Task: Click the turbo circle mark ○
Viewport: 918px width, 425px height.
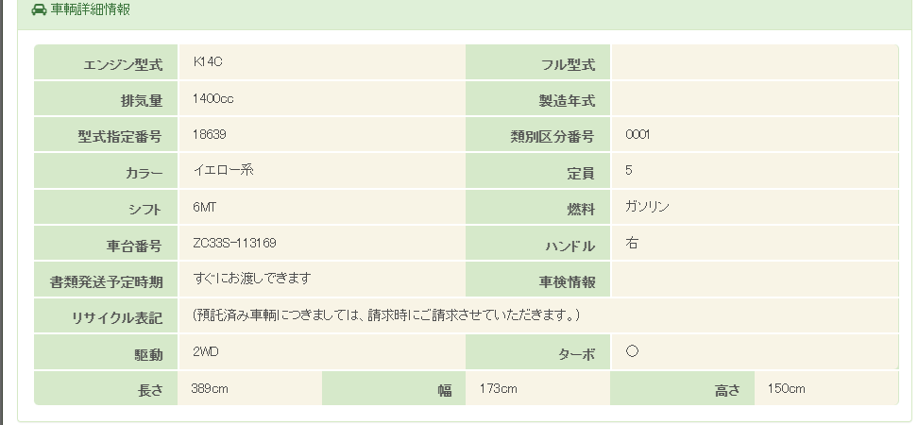Action: click(x=632, y=351)
